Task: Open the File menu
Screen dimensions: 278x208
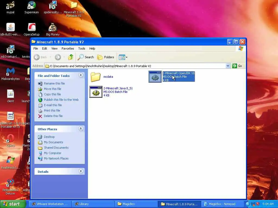Action: (36, 48)
